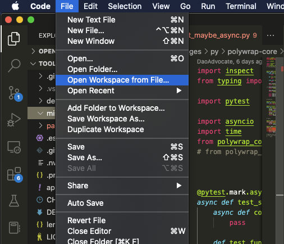Click the arrow icon beside DE file

[x=40, y=212]
